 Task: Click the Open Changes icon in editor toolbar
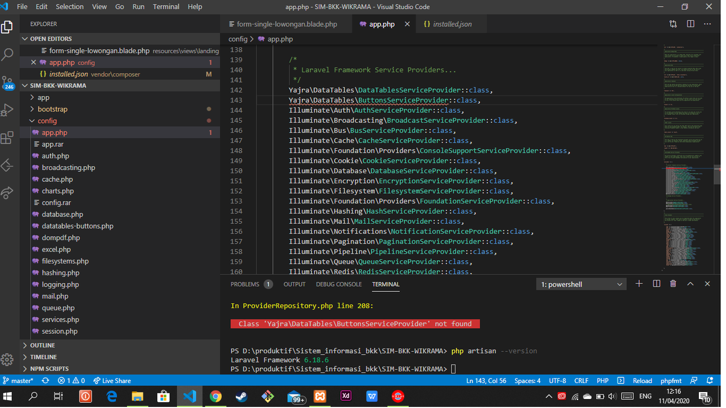673,24
